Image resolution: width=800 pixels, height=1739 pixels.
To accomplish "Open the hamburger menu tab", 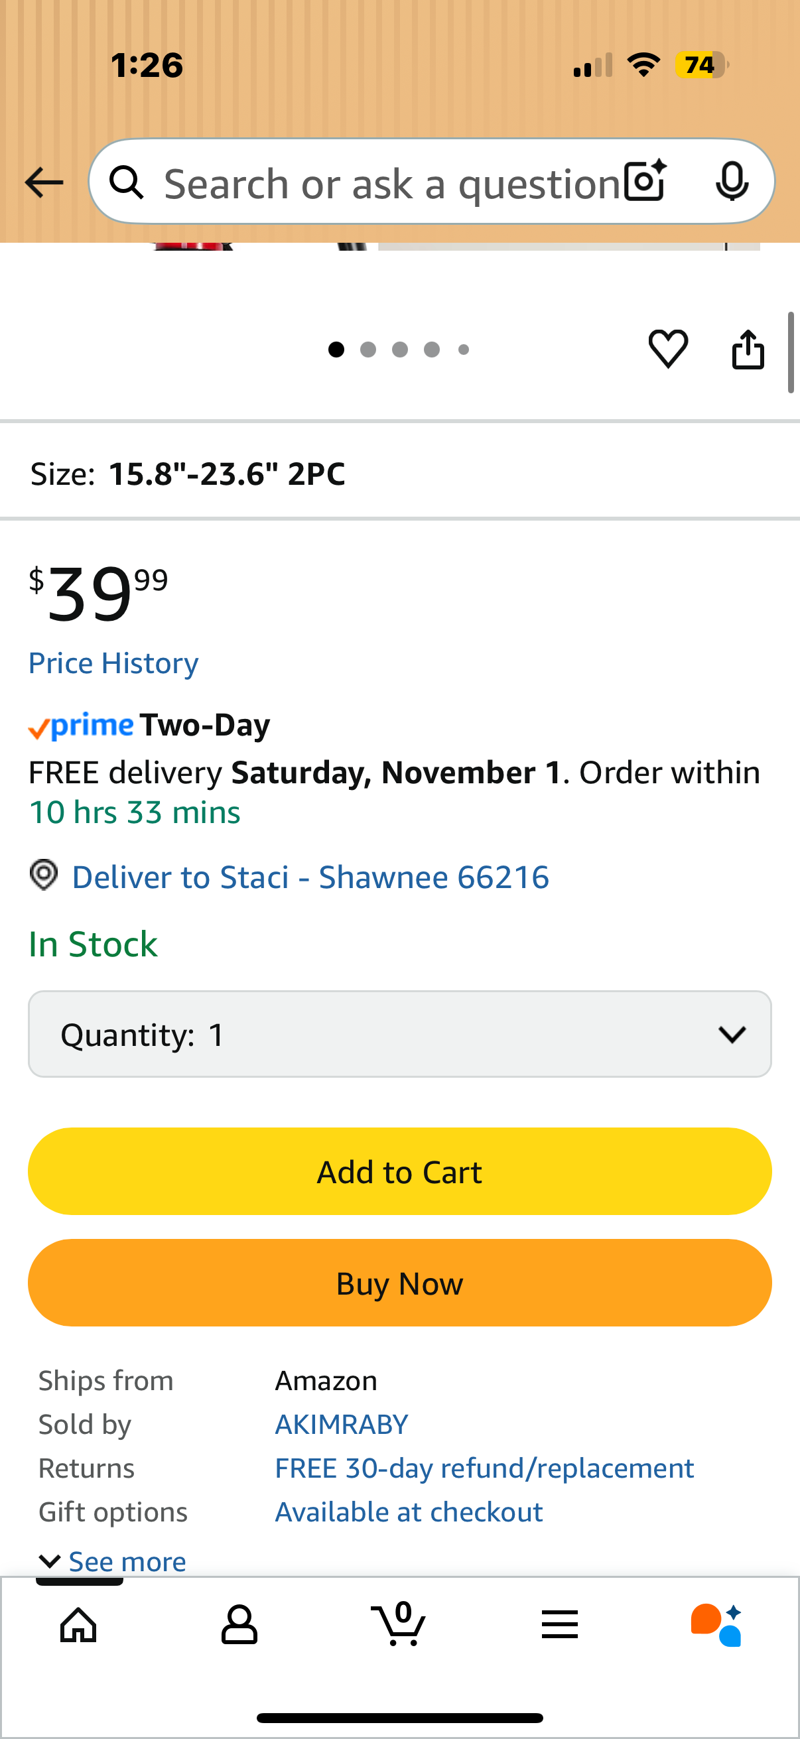I will 559,1624.
